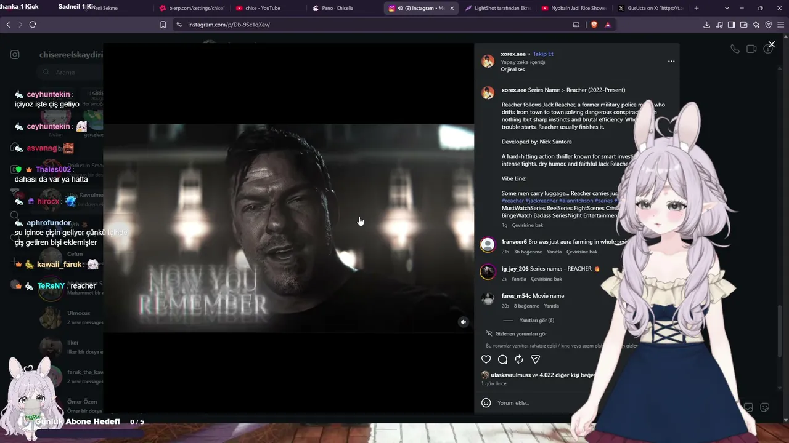Open the #reacher hashtag link

(513, 201)
